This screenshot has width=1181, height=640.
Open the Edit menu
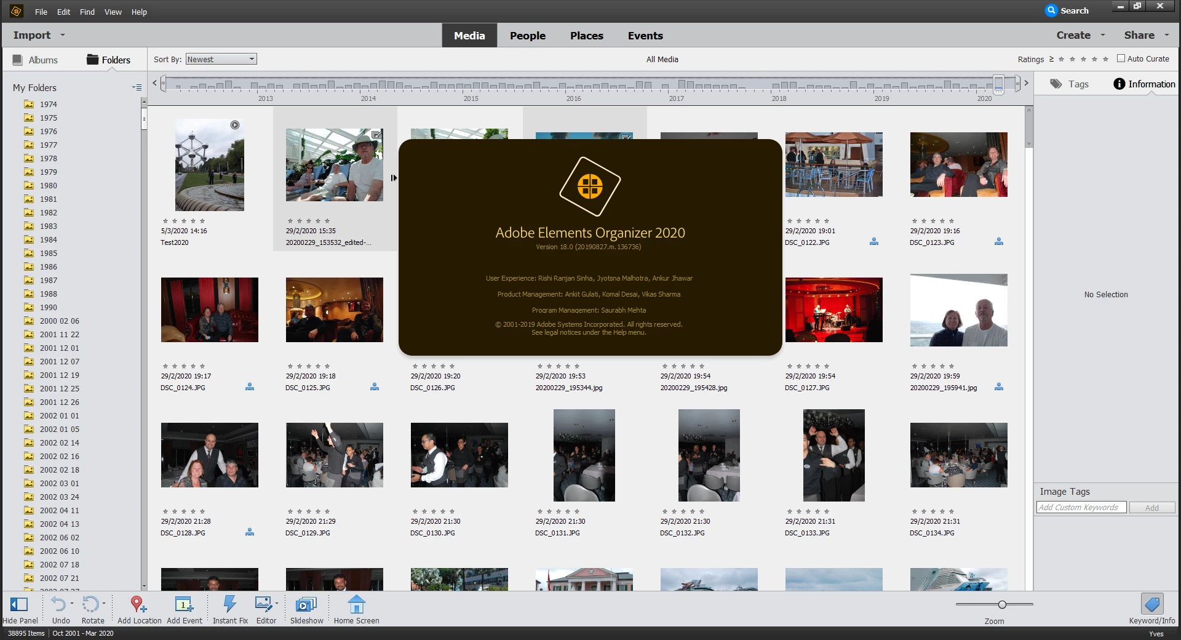coord(63,12)
